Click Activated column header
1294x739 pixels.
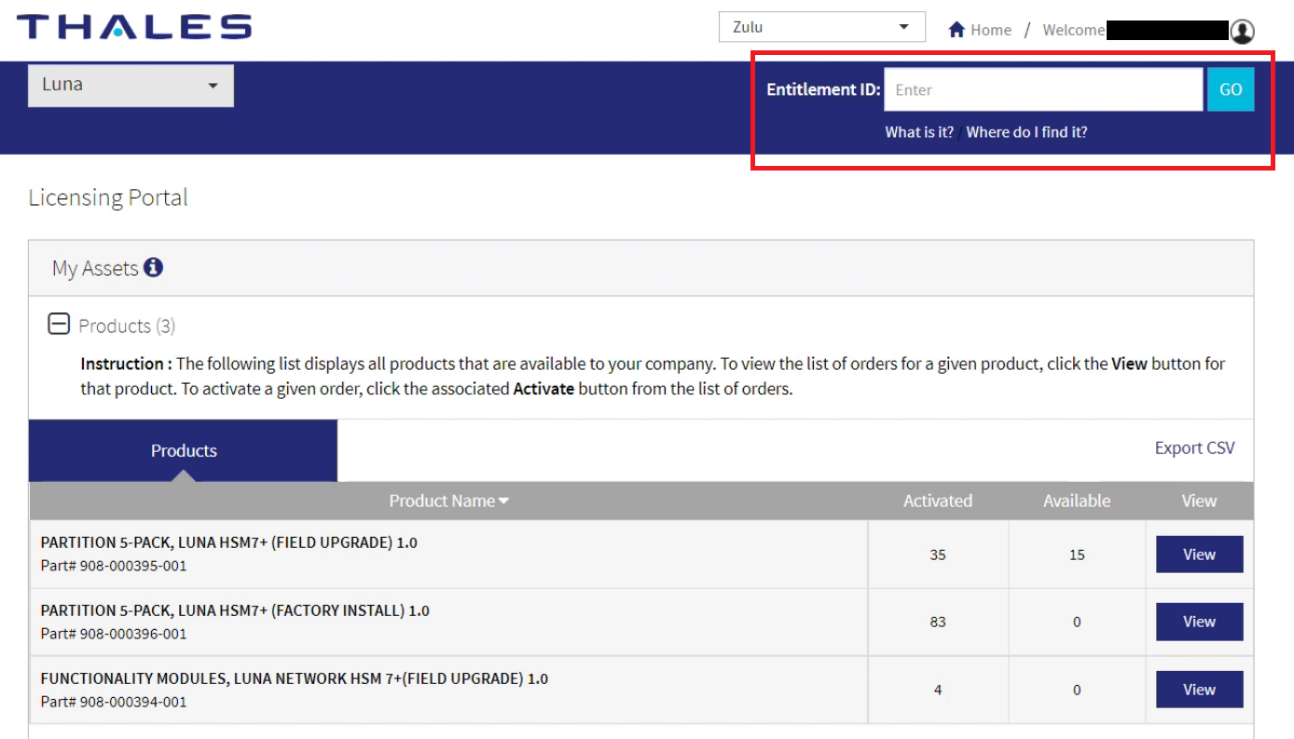pos(937,500)
